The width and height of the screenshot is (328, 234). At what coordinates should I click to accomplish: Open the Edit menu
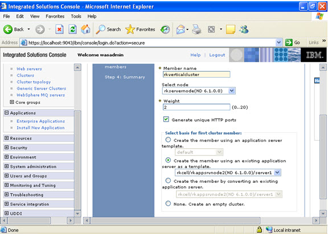tap(20, 16)
